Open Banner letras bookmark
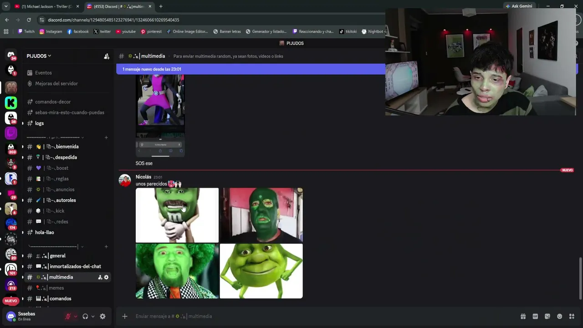583x328 pixels. [227, 31]
